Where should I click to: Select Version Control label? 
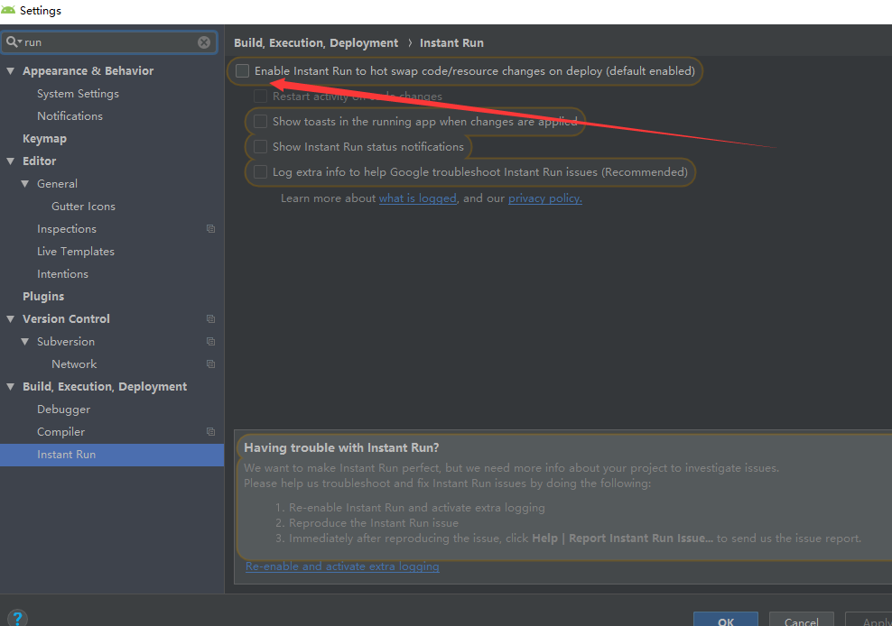pos(66,319)
